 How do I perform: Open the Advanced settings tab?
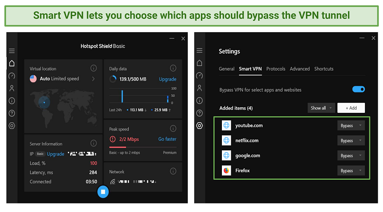(x=300, y=69)
